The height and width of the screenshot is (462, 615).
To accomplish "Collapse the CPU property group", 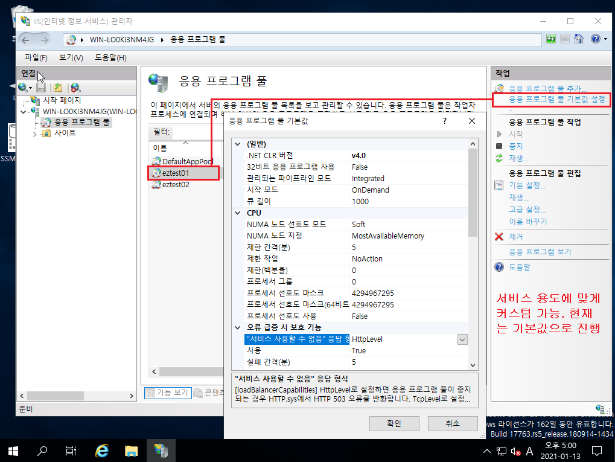I will click(238, 213).
